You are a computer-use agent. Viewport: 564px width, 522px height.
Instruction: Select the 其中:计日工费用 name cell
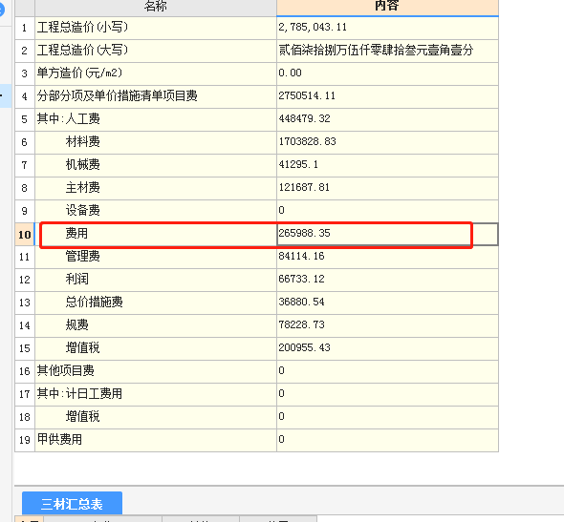(156, 394)
